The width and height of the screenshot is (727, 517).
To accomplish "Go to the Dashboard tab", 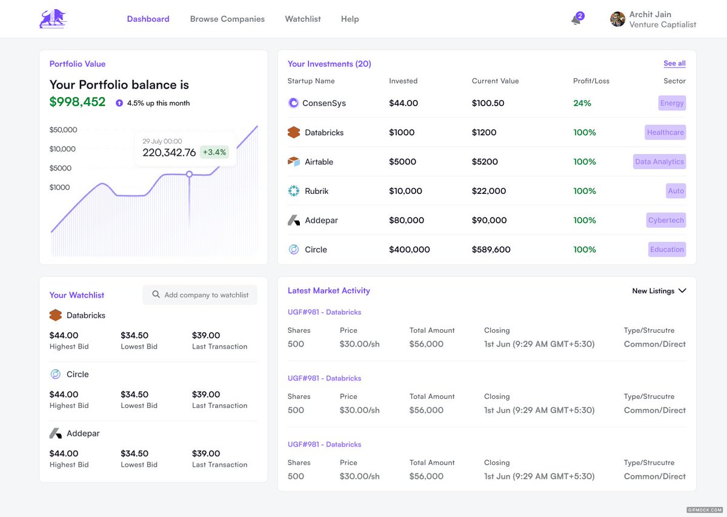I will pos(148,19).
